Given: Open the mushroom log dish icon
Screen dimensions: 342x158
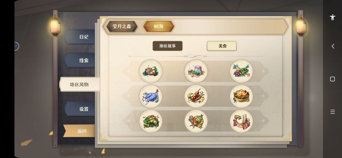Looking at the screenshot, I should 151,71.
